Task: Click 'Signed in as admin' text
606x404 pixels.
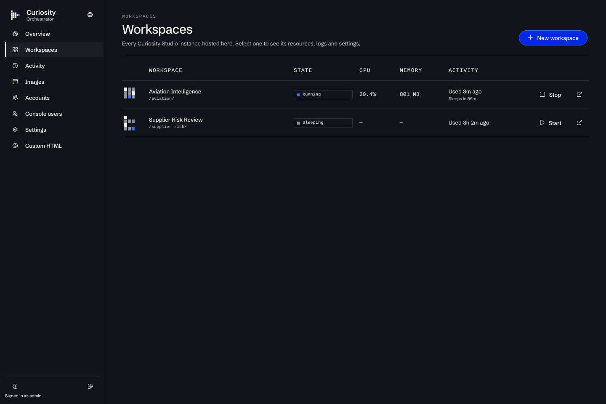Action: point(23,396)
